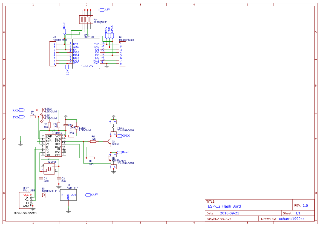Select the Reset net flag near Q2
The width and height of the screenshot is (320, 227).
(120, 152)
